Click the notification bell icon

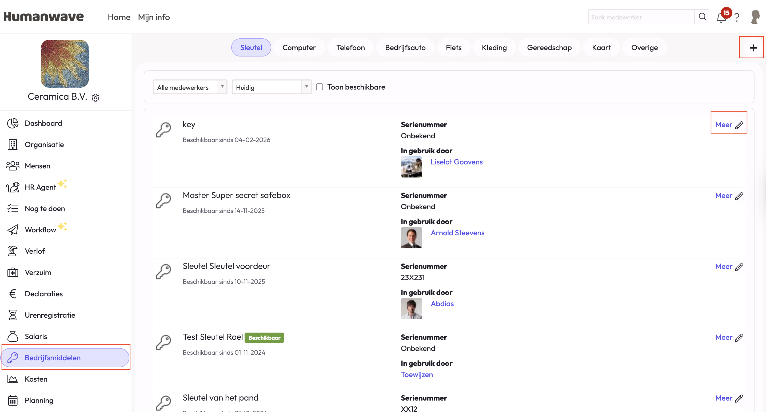721,18
